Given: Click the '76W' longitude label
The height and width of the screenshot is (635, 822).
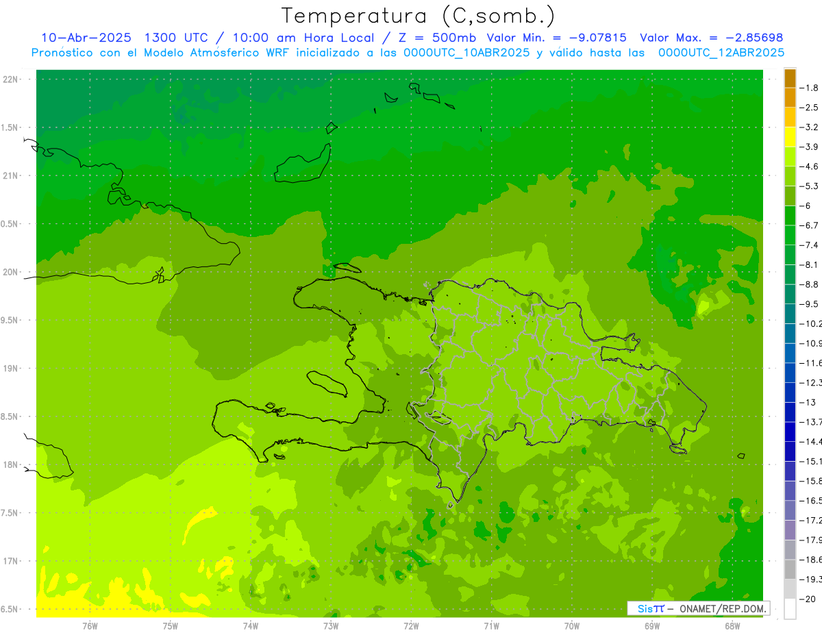Looking at the screenshot, I should coord(90,625).
